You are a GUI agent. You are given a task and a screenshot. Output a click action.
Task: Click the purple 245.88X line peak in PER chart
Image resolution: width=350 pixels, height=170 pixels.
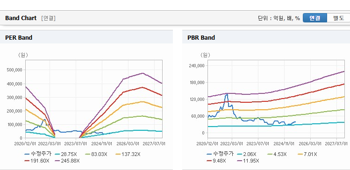[143, 73]
